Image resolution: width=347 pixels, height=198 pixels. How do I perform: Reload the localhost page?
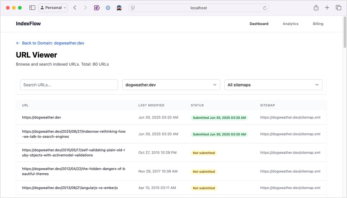coord(265,8)
